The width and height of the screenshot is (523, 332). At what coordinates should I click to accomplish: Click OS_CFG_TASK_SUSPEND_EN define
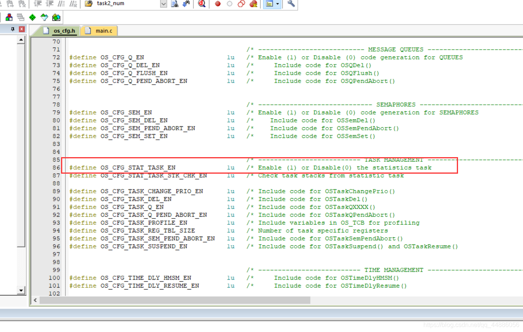pyautogui.click(x=144, y=247)
